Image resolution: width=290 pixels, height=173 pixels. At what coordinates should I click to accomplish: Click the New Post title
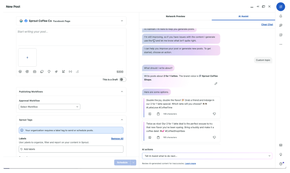(x=13, y=7)
